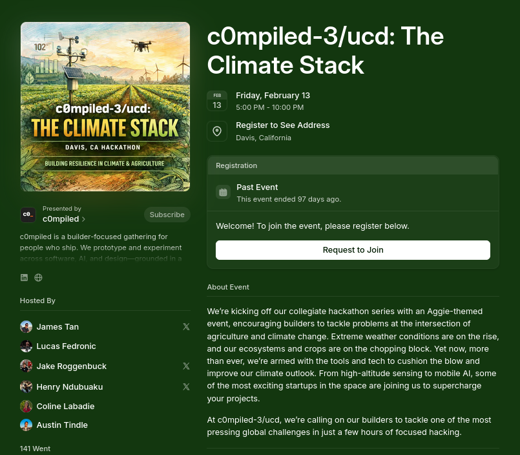Click the c0mpiled organizer logo icon
Image resolution: width=520 pixels, height=455 pixels.
(28, 215)
